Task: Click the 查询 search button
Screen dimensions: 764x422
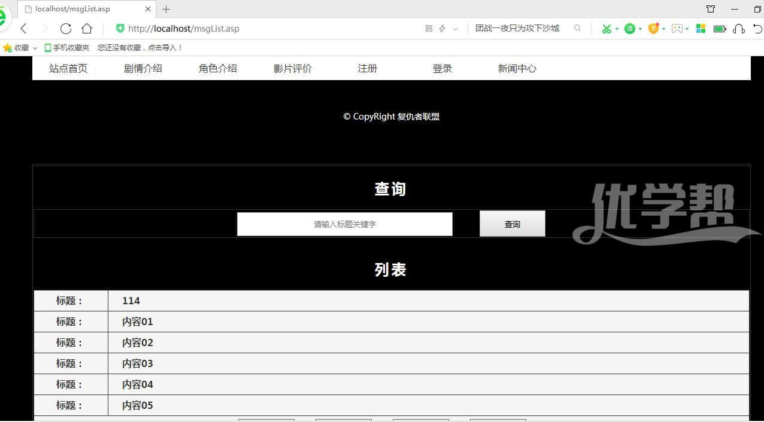Action: coord(513,224)
